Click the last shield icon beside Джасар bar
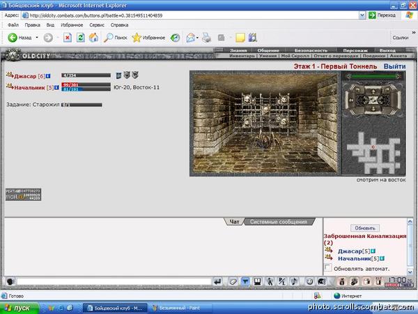 (135, 75)
